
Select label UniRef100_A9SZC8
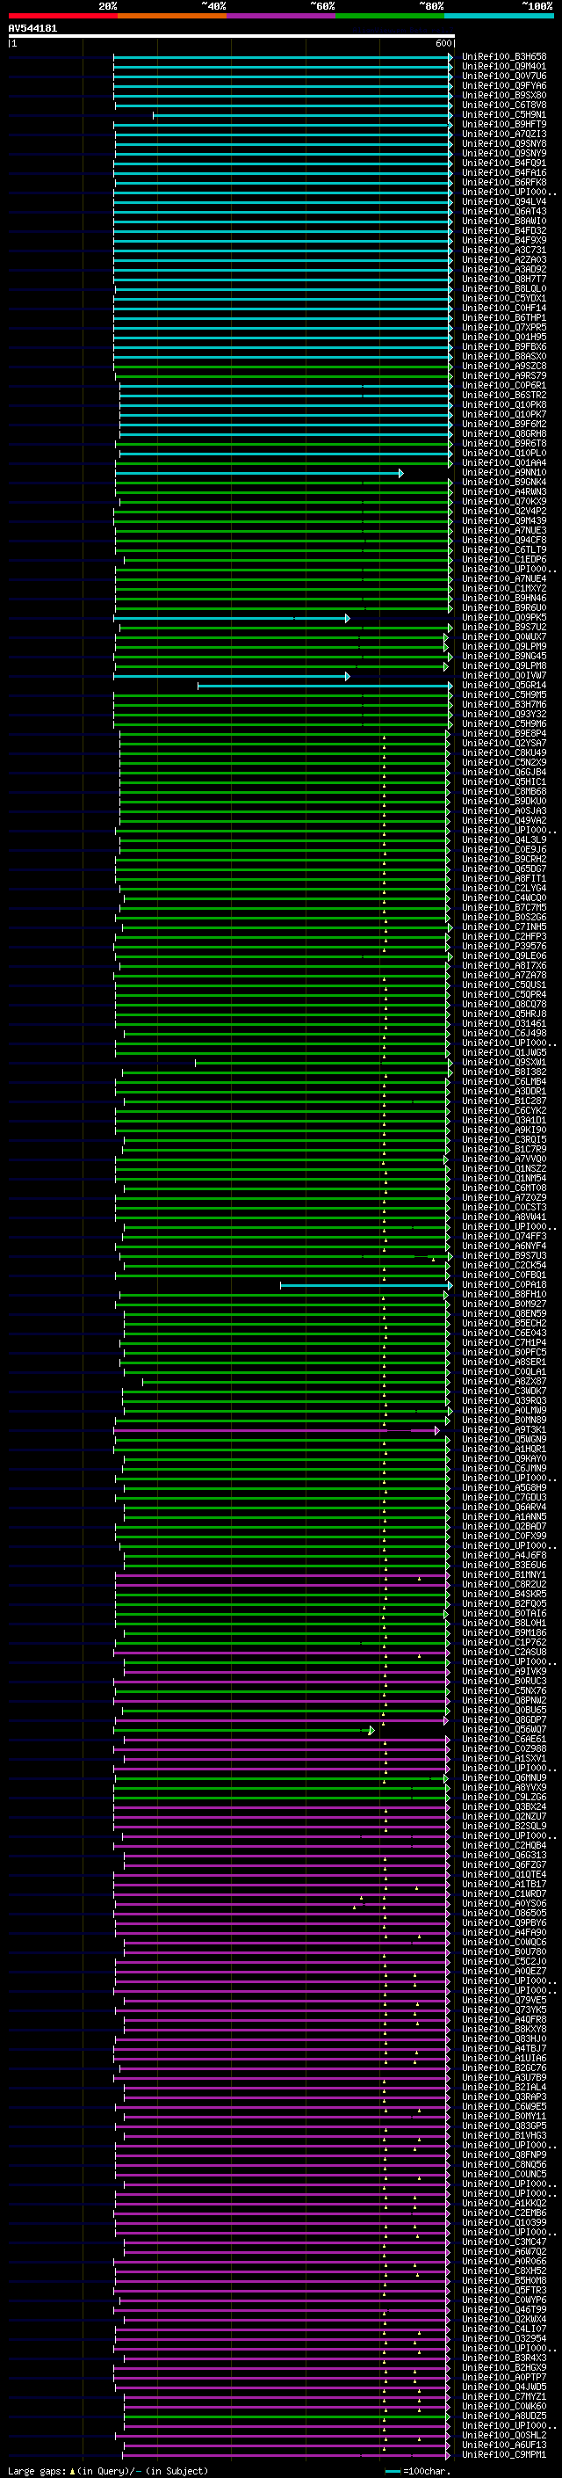click(504, 367)
